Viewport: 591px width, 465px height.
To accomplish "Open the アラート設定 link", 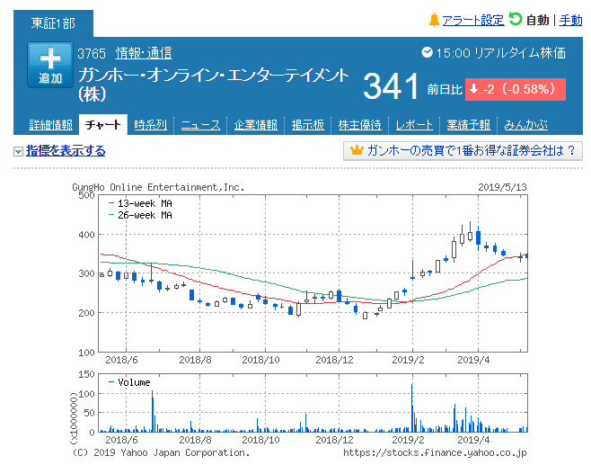I will tap(473, 20).
